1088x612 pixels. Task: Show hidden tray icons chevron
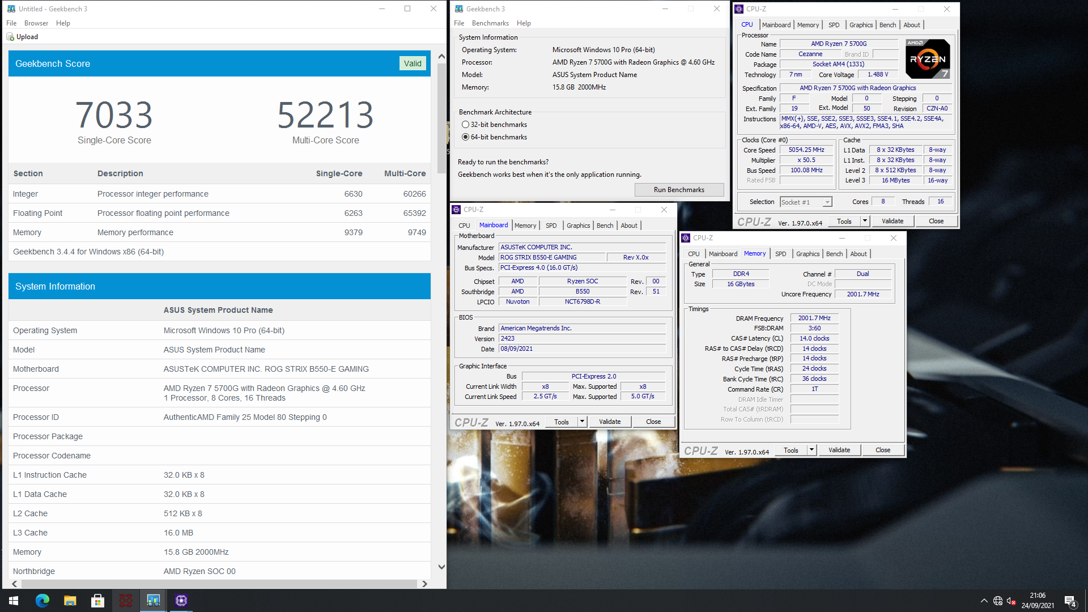click(984, 601)
